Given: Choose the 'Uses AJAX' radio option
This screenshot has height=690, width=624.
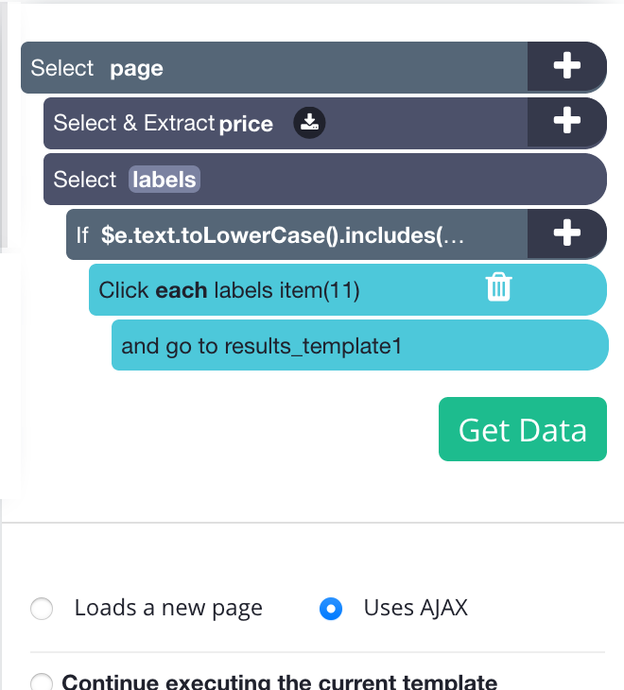Looking at the screenshot, I should 331,609.
